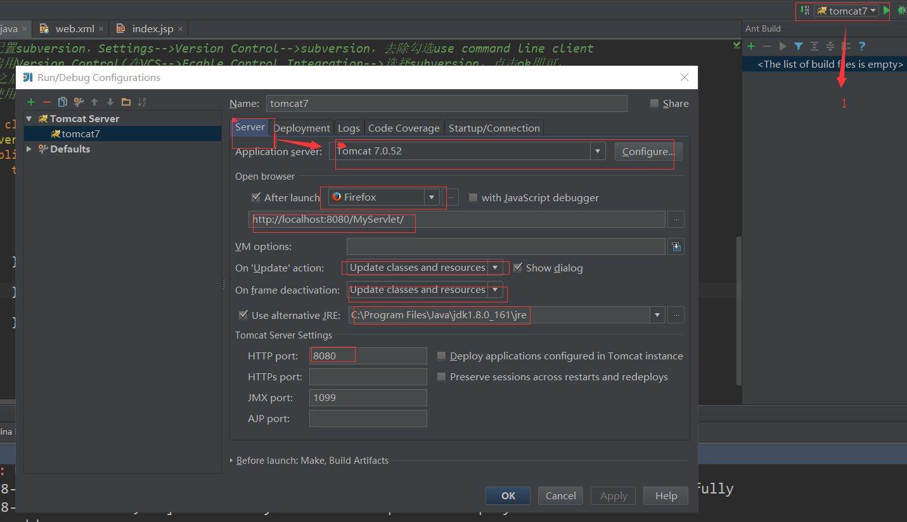907x522 pixels.
Task: Click the VM options input field
Action: tap(506, 247)
